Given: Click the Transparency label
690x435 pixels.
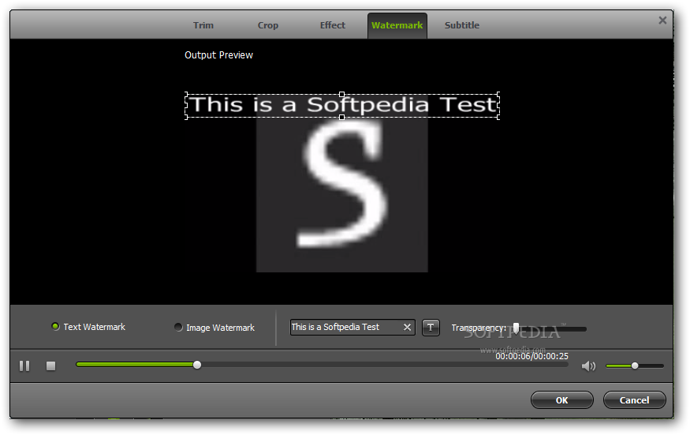Looking at the screenshot, I should point(479,328).
